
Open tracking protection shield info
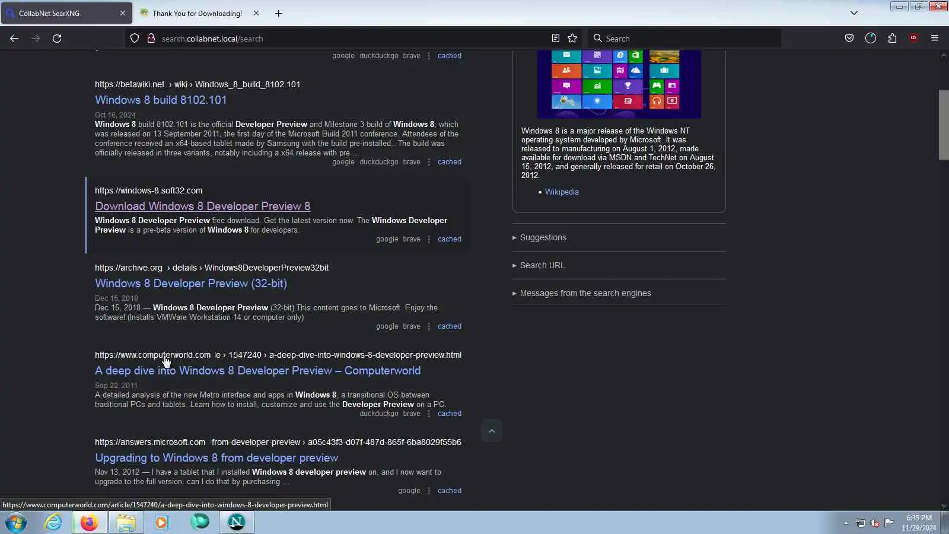[x=135, y=39]
